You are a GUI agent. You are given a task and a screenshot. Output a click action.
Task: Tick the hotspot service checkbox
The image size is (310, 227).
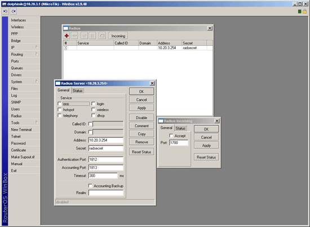point(60,110)
